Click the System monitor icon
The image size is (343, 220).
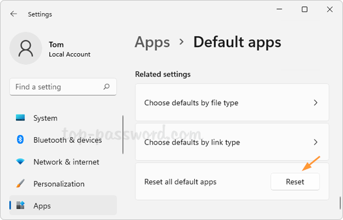point(21,118)
